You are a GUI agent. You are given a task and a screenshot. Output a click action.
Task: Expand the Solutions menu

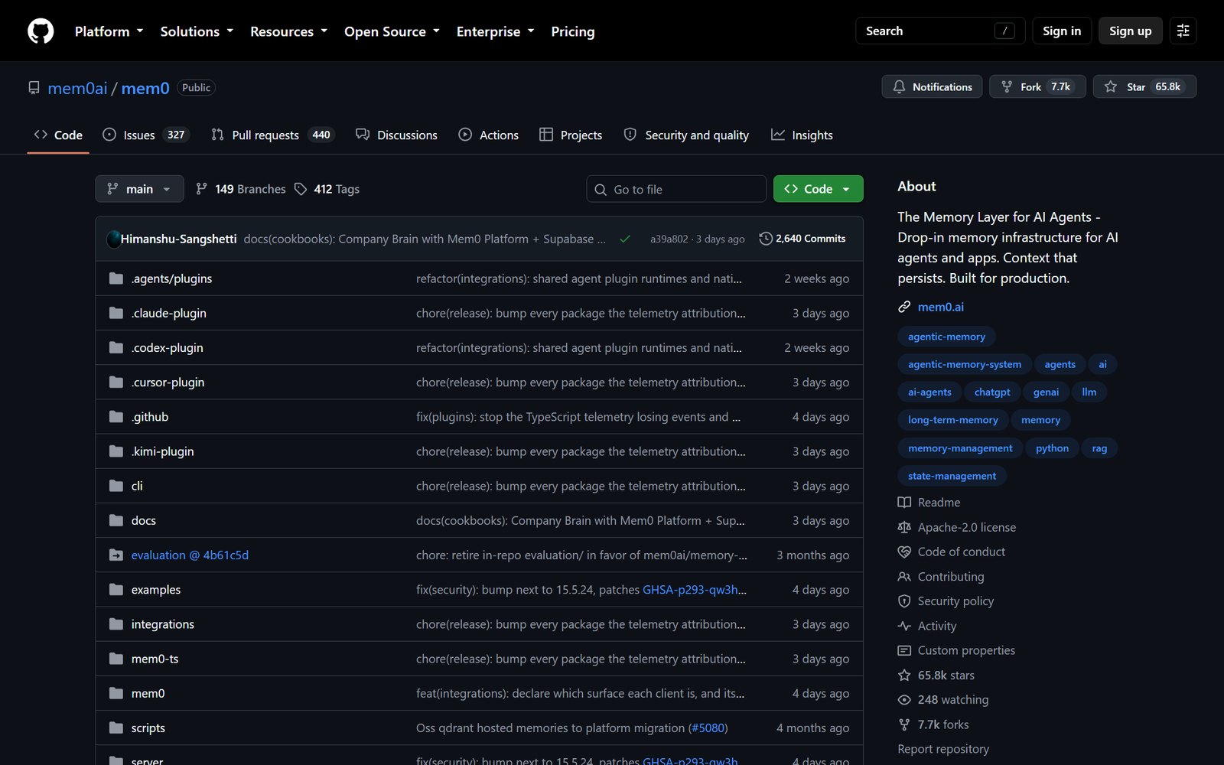(197, 31)
